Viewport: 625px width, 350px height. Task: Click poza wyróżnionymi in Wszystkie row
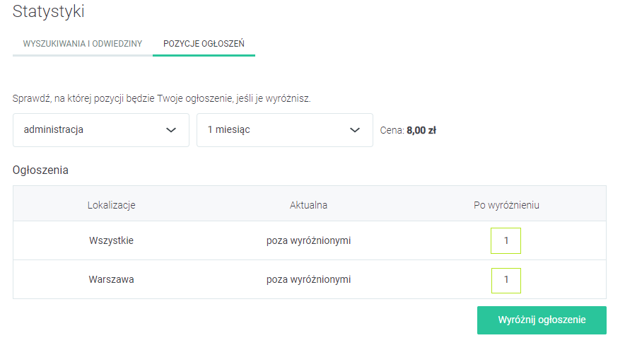point(308,240)
